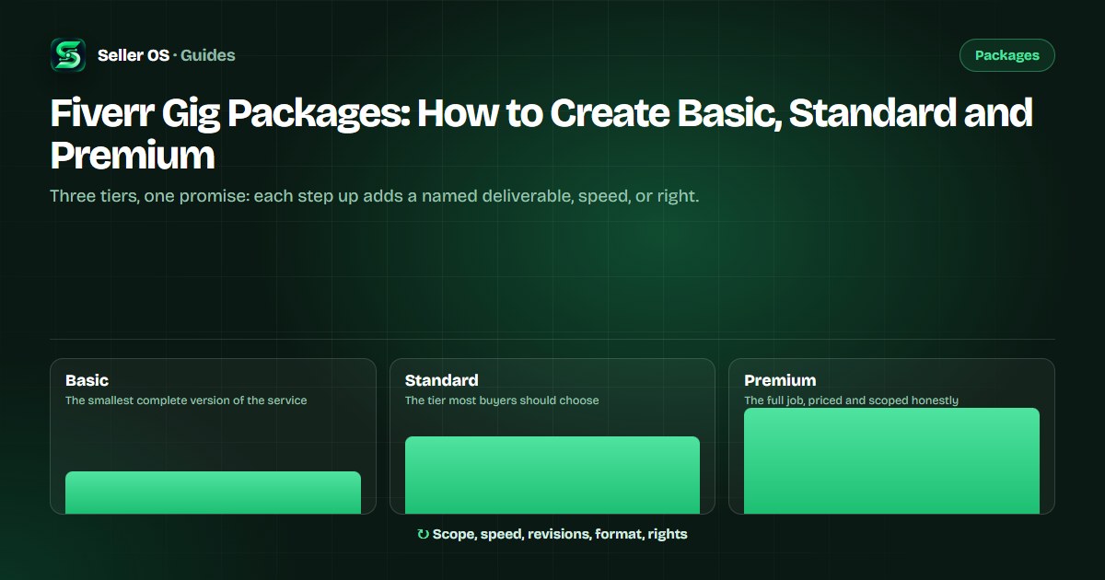Click the Basic tier green bar
This screenshot has height=580, width=1105.
point(213,493)
